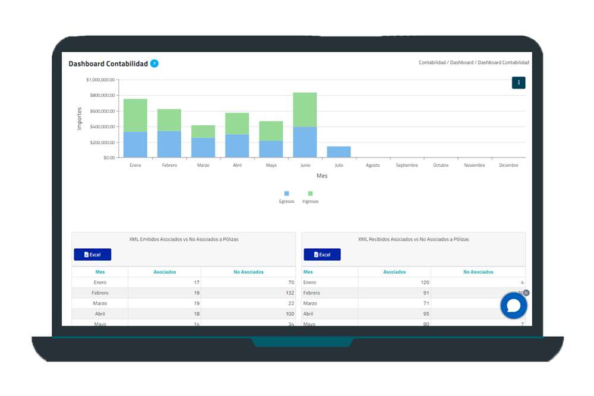Export XML Emitidos table to Excel
This screenshot has height=396, width=594.
pos(92,255)
